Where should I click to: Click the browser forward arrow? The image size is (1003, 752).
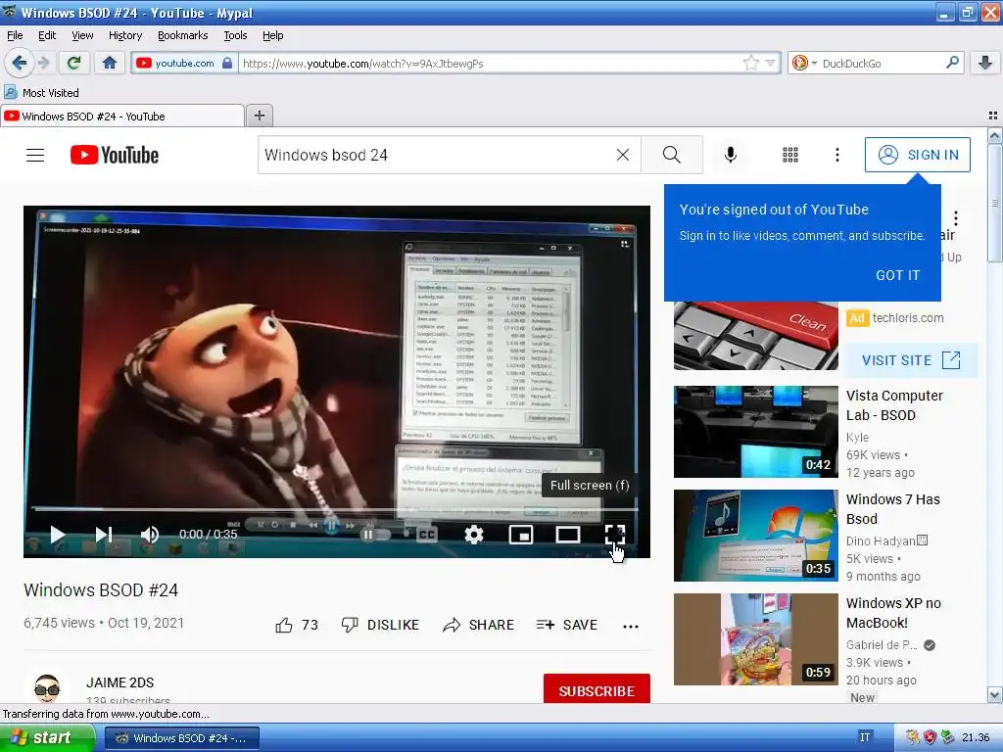click(x=44, y=63)
